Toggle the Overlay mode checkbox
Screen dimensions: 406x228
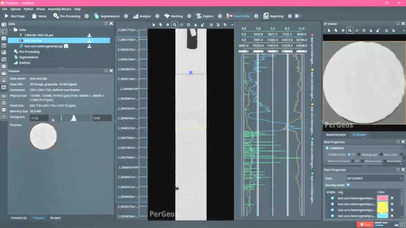pyautogui.click(x=348, y=185)
